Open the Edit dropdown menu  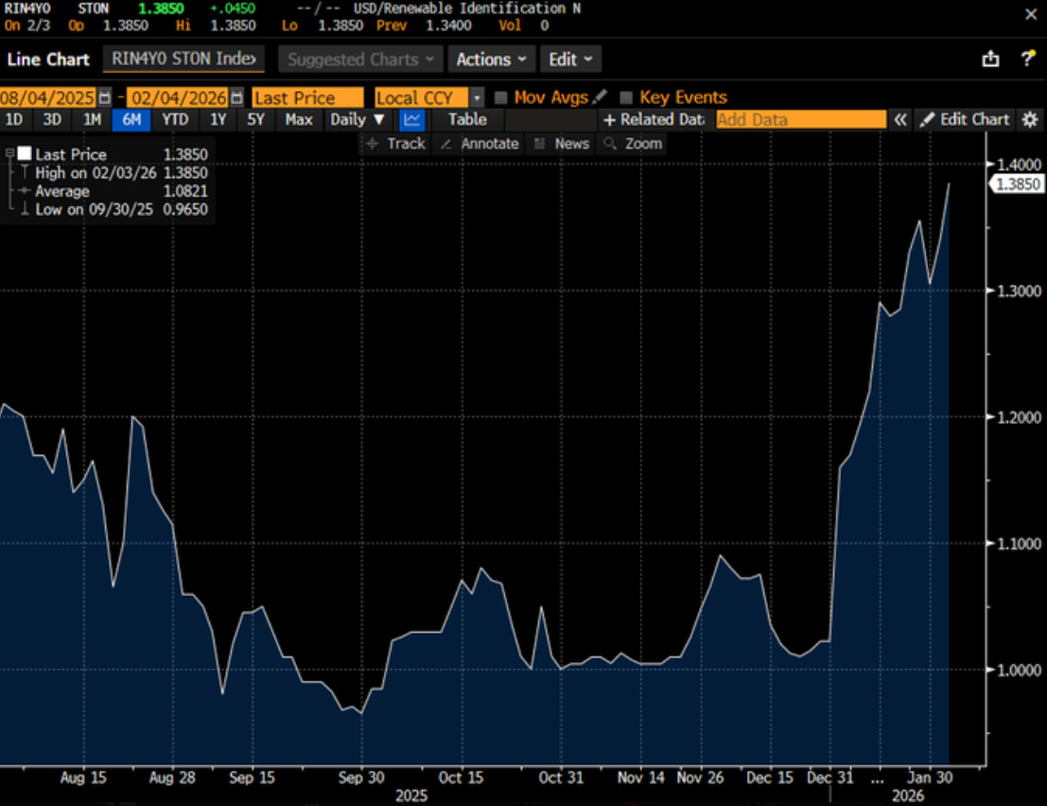570,60
